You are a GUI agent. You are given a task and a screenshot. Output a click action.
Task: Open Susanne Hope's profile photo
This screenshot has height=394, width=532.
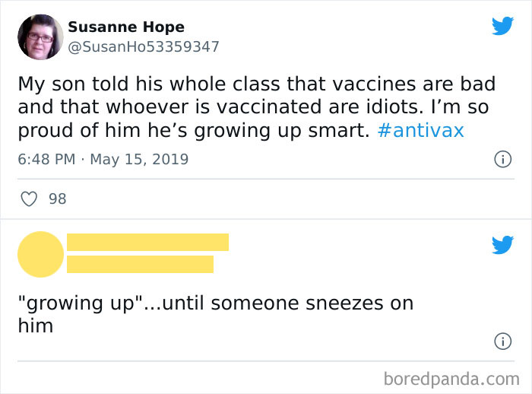[x=40, y=37]
